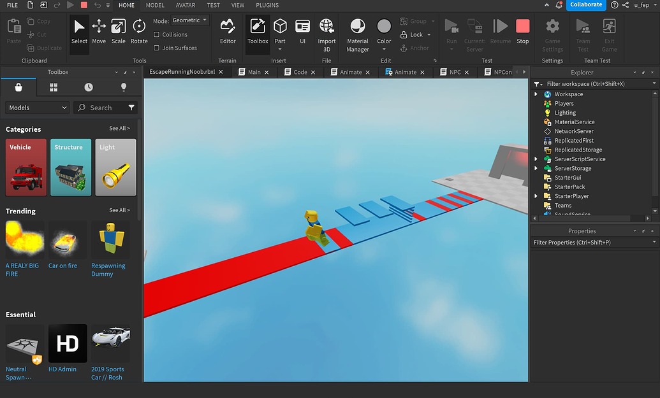Open Toolbox Creations lightbulb tab
Image resolution: width=660 pixels, height=398 pixels.
point(123,87)
